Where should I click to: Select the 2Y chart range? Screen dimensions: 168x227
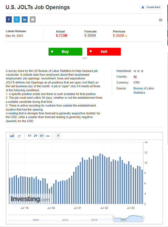pos(36,136)
